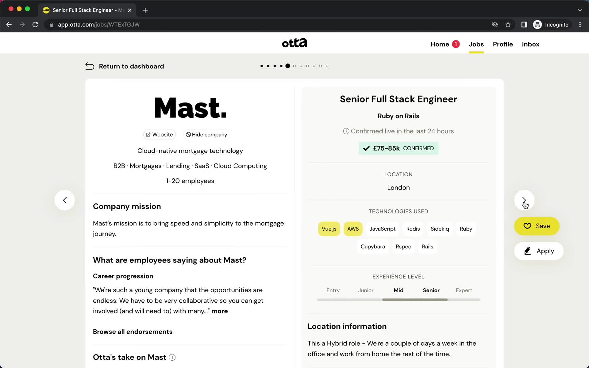Click the first pagination dot
The image size is (589, 368).
coord(261,66)
